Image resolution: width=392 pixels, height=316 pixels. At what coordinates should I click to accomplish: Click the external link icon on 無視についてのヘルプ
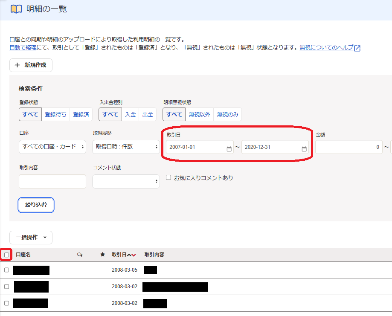(x=357, y=48)
